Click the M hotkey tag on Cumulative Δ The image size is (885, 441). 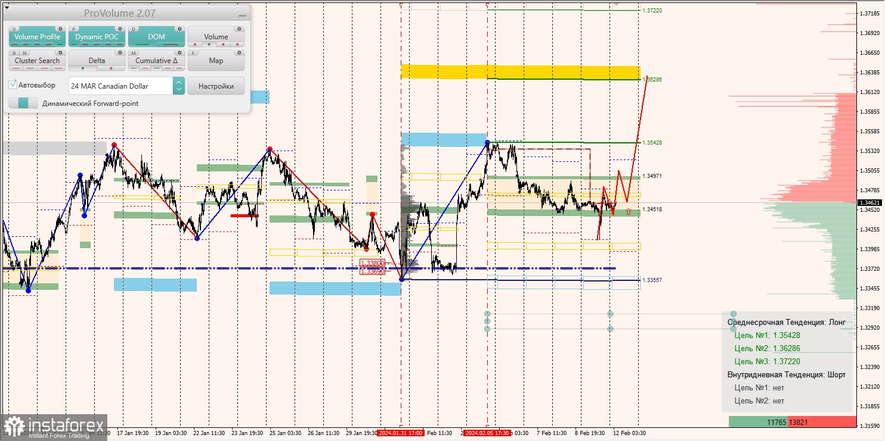(134, 52)
